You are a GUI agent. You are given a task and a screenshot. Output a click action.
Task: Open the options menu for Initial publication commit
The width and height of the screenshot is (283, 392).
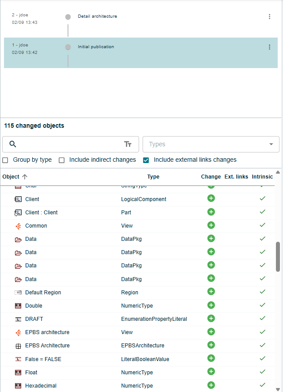[269, 47]
